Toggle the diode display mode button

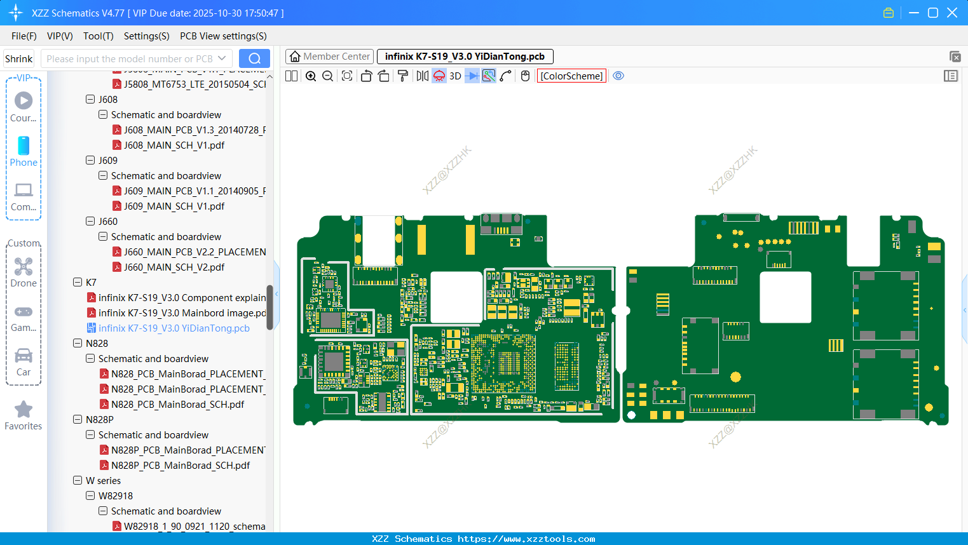[472, 76]
